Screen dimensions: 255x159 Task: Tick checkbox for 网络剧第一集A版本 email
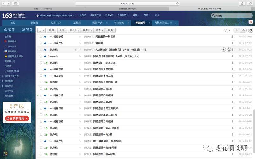tap(41, 154)
